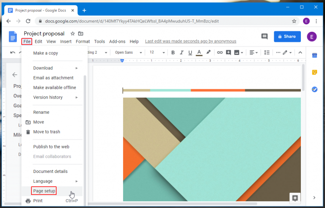This screenshot has height=208, width=325.
Task: Hide the menus with up chevron
Action: click(300, 52)
